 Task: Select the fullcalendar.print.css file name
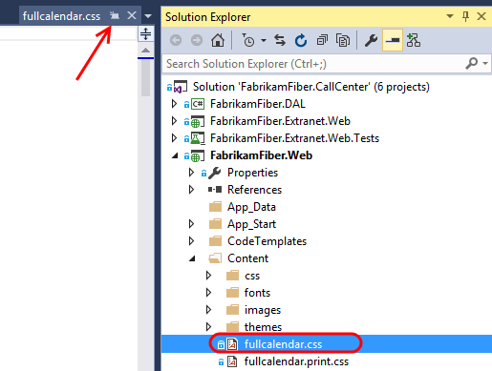[x=296, y=361]
